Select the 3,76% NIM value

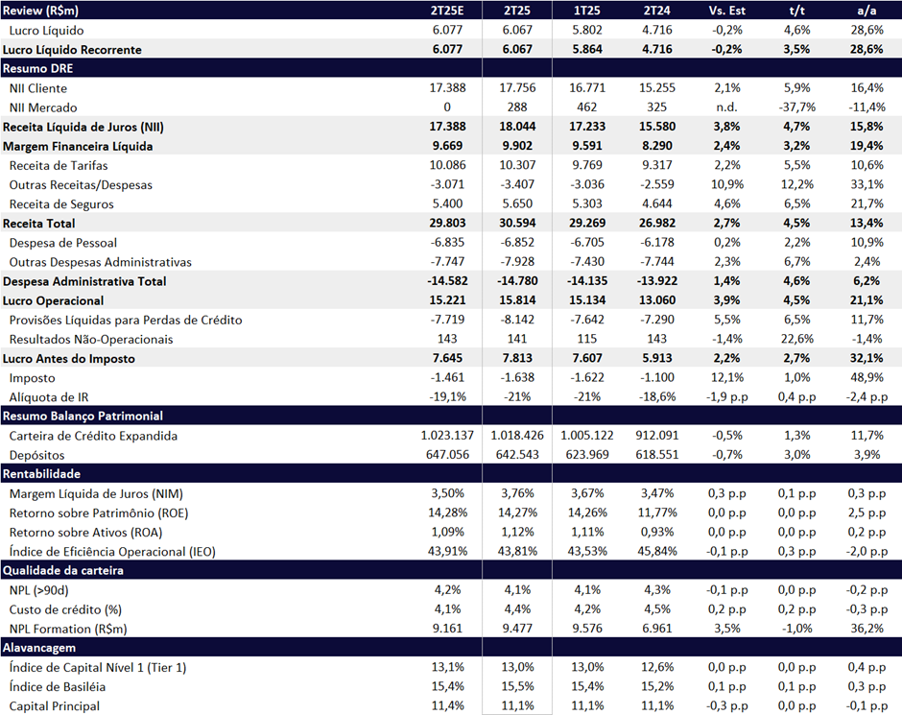point(517,493)
